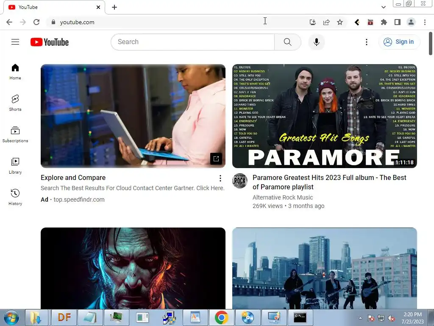Viewport: 434px width, 326px height.
Task: Open the Chrome profile avatar
Action: (x=411, y=22)
